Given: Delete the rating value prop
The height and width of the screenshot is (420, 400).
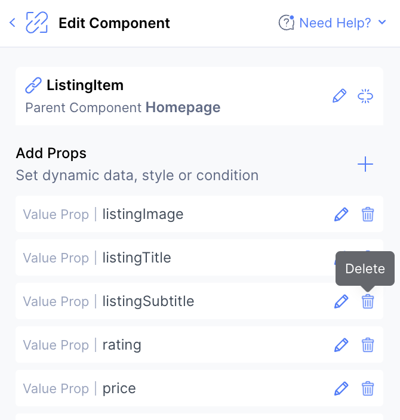Looking at the screenshot, I should click(x=368, y=345).
